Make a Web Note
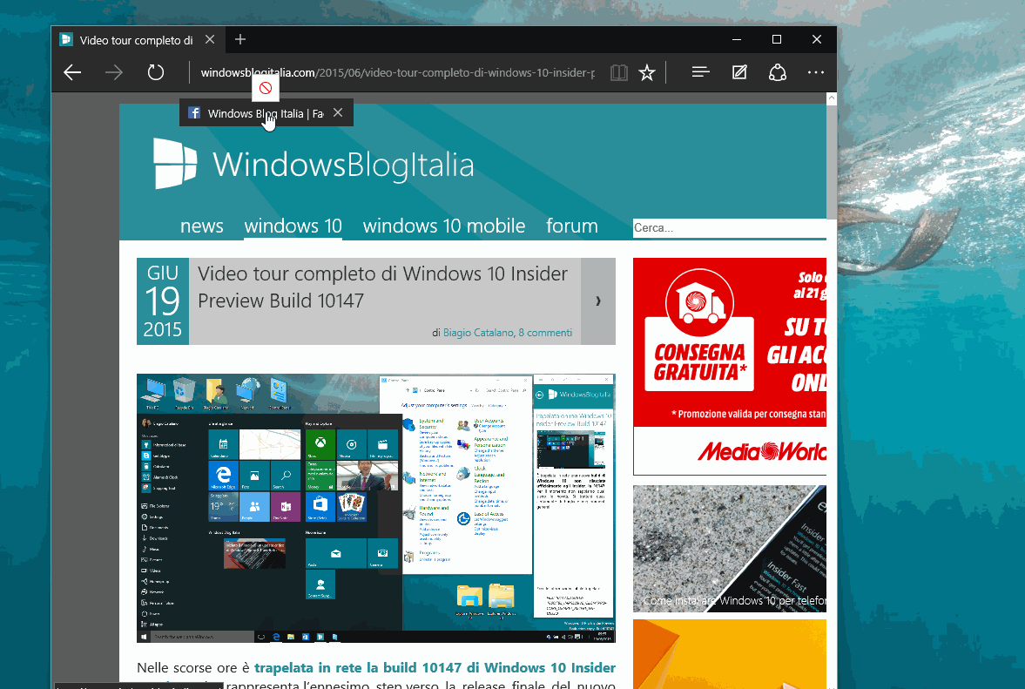 pyautogui.click(x=739, y=72)
